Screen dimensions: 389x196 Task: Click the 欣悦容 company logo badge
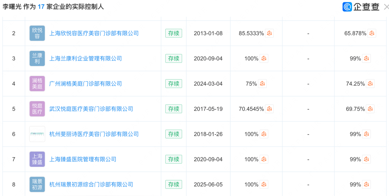click(x=37, y=33)
